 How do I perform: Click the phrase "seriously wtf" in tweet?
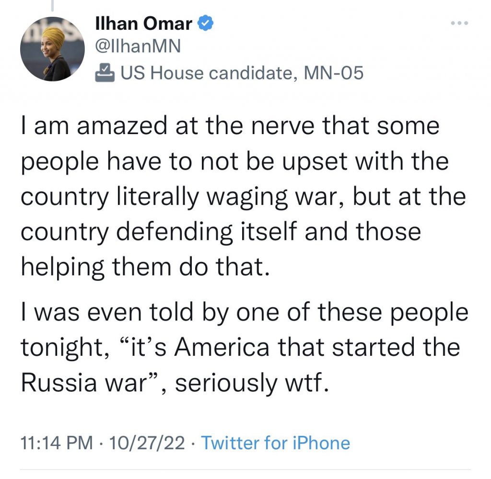tap(253, 383)
